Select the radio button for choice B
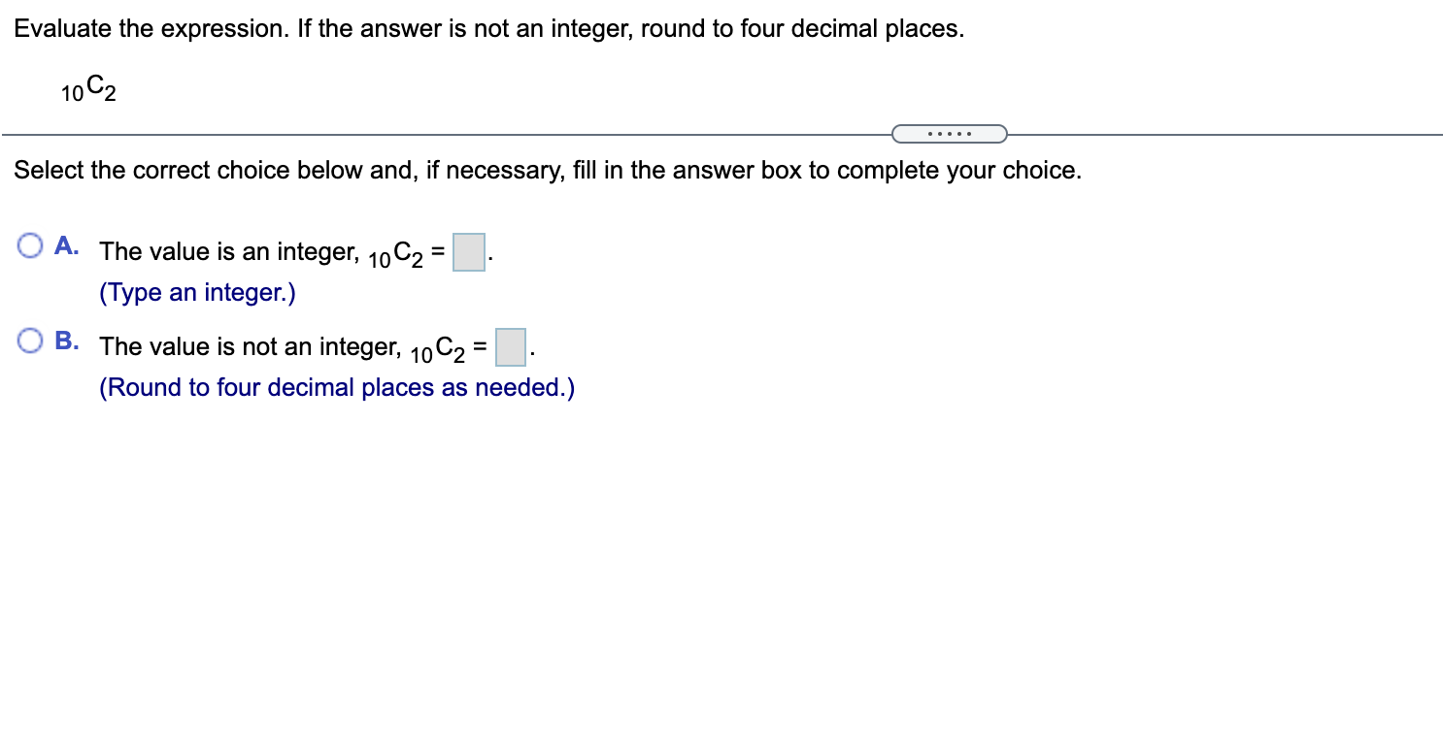The image size is (1443, 747). (x=30, y=341)
